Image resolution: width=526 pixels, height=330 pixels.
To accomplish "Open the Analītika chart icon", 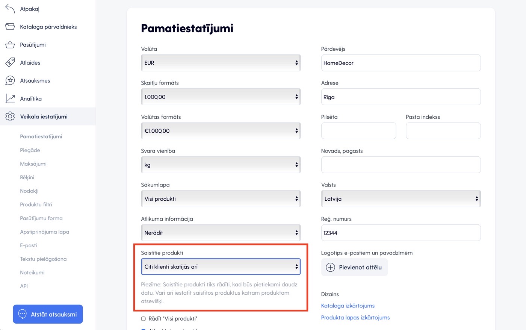I will pos(10,98).
